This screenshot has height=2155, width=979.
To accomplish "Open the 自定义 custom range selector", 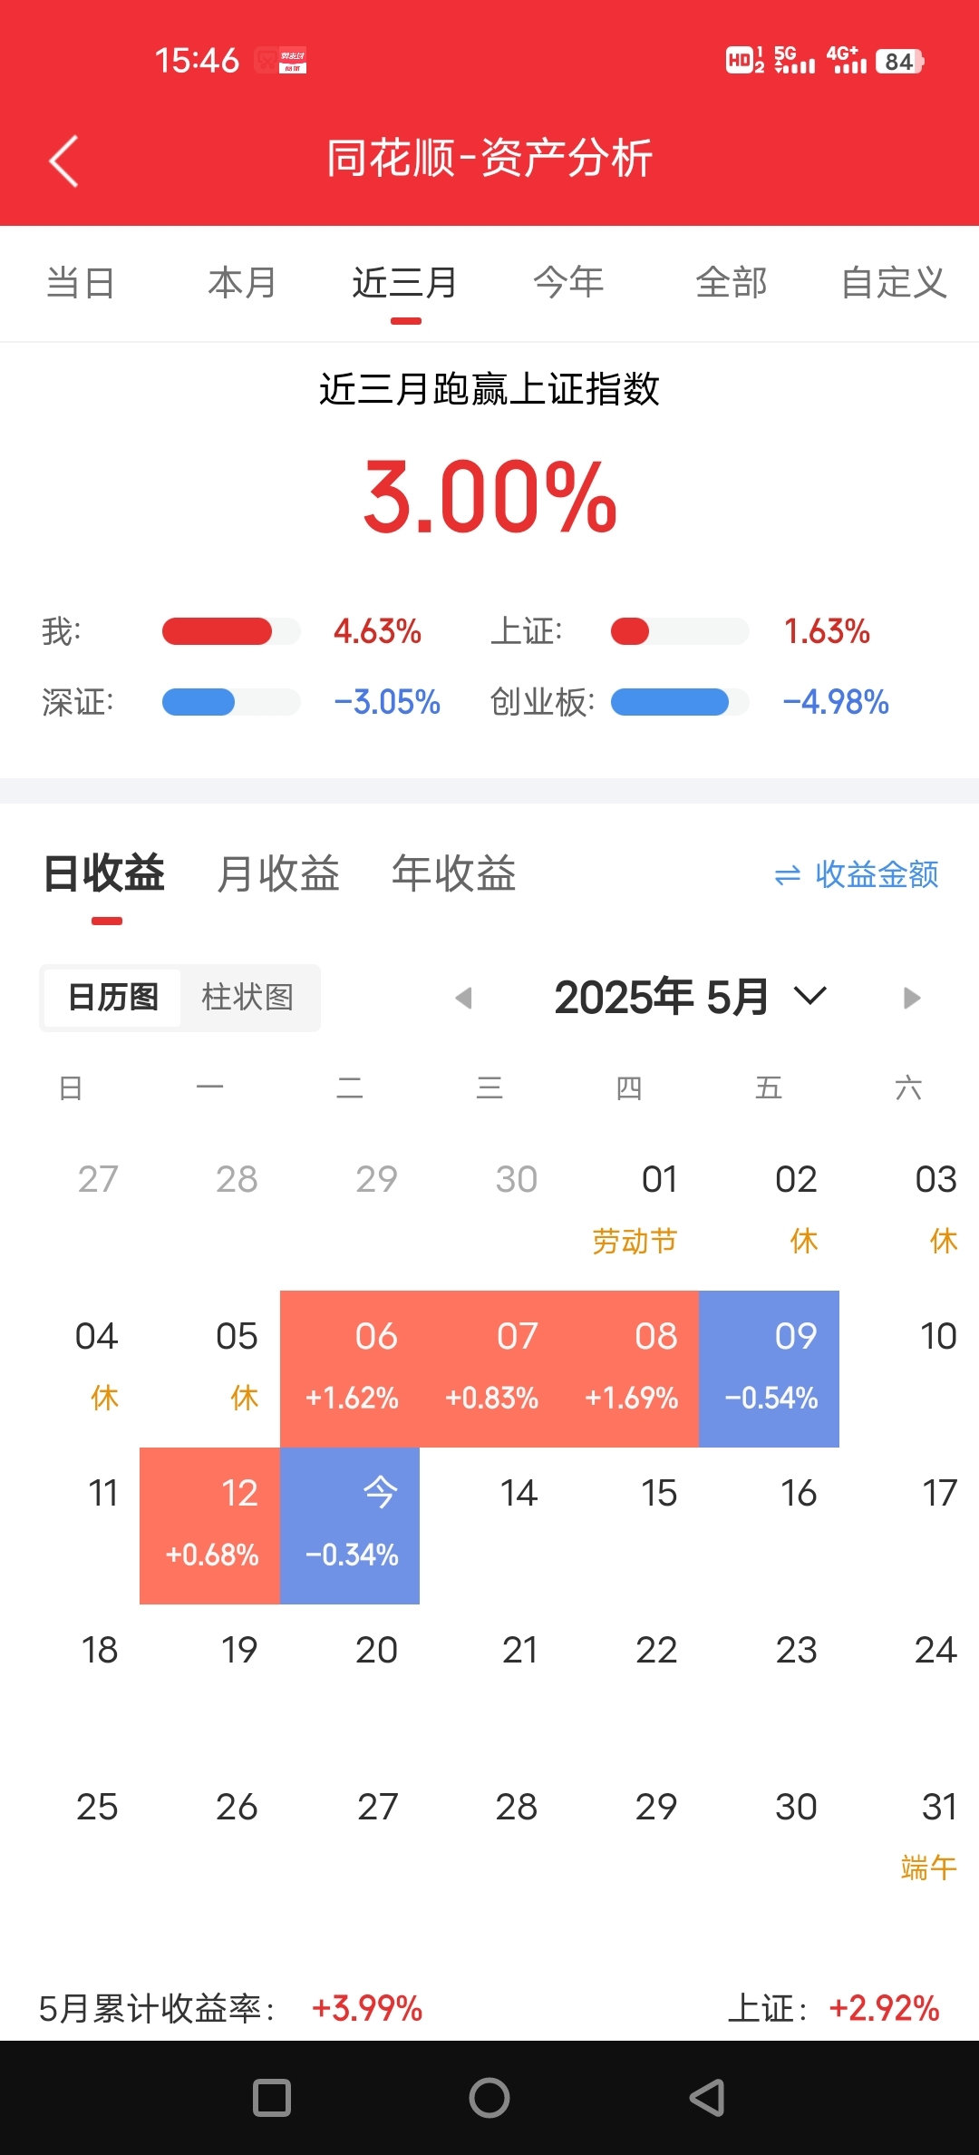I will (893, 283).
